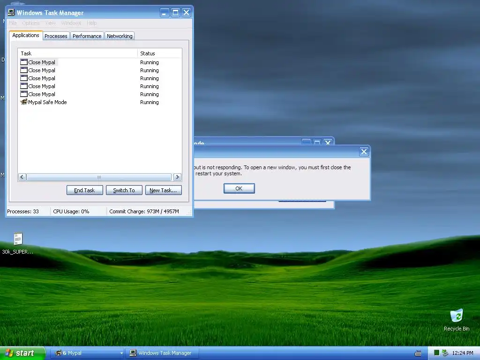Click the Task Manager title bar icon
Viewport: 480px width, 360px height.
tap(11, 12)
